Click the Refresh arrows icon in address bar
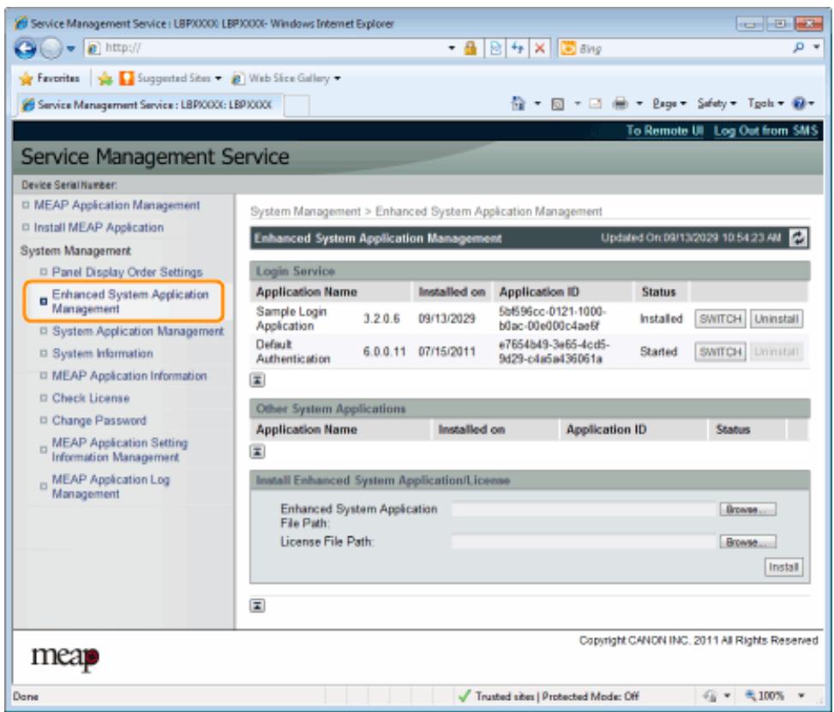 (x=518, y=48)
